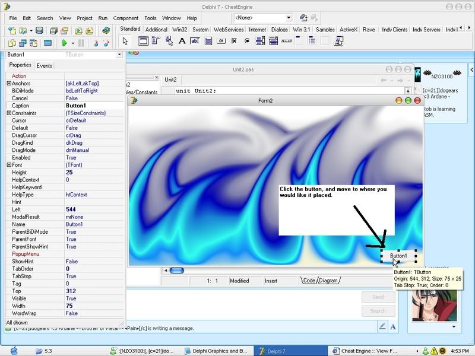Click the Button1 control on Form2
Viewport: 475px width, 356px height.
click(x=398, y=256)
